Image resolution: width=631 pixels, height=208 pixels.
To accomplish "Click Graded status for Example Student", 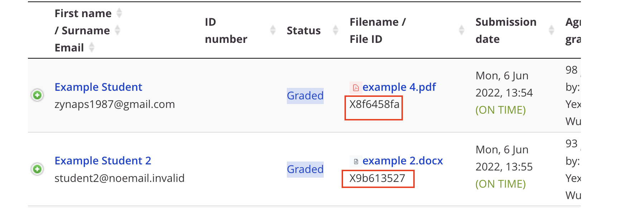I will pyautogui.click(x=305, y=96).
